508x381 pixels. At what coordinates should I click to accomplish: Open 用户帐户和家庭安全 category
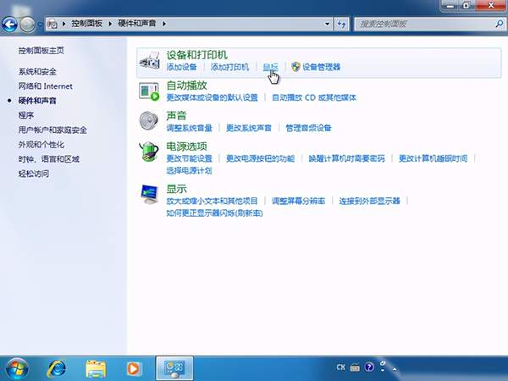click(52, 130)
